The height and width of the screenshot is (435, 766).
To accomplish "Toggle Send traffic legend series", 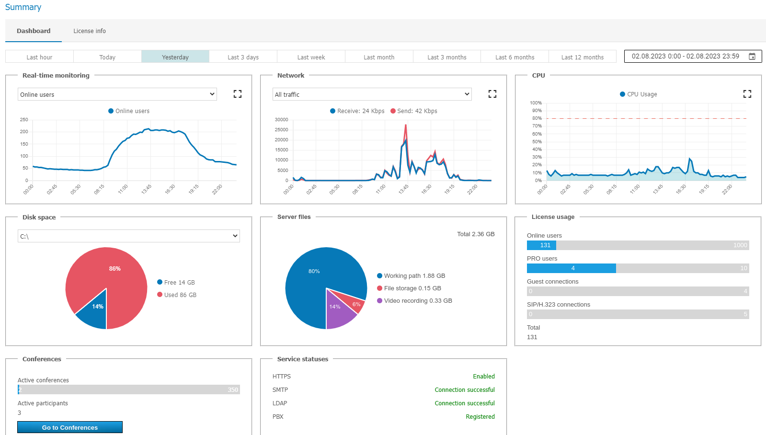I will (413, 111).
